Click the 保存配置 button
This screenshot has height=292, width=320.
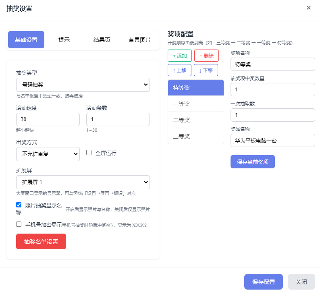[264, 282]
